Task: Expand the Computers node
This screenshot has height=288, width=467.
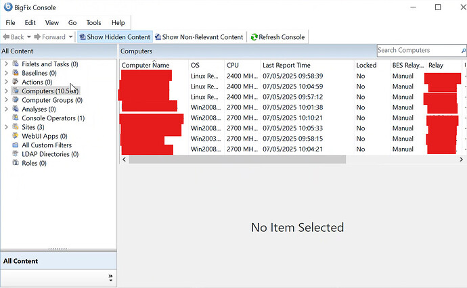Action: (x=6, y=91)
